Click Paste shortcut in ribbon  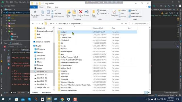click(x=58, y=16)
